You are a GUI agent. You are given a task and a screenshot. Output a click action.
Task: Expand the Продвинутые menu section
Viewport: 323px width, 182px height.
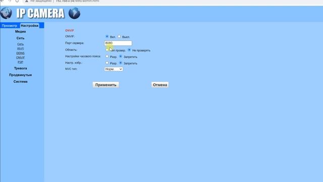20,75
